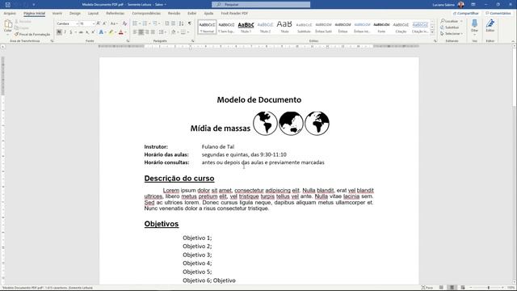Click the numbered list icon
The image size is (517, 291).
[145, 23]
